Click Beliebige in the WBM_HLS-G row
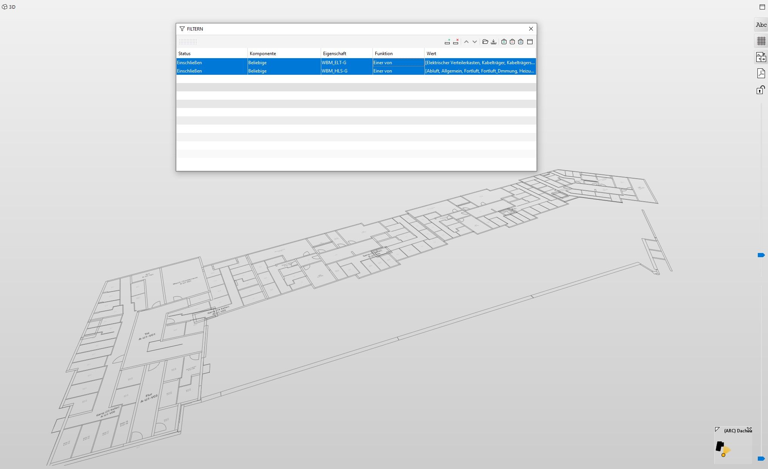This screenshot has height=469, width=768. (284, 71)
